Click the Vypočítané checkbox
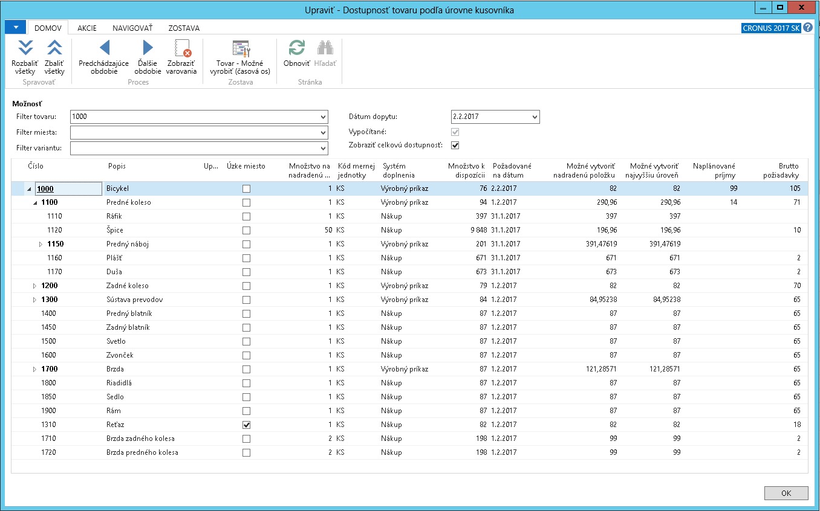The image size is (820, 511). click(x=455, y=131)
